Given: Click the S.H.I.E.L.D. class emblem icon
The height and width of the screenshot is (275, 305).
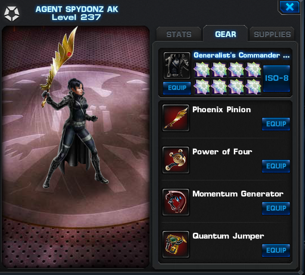Looking at the screenshot, I should [x=12, y=14].
